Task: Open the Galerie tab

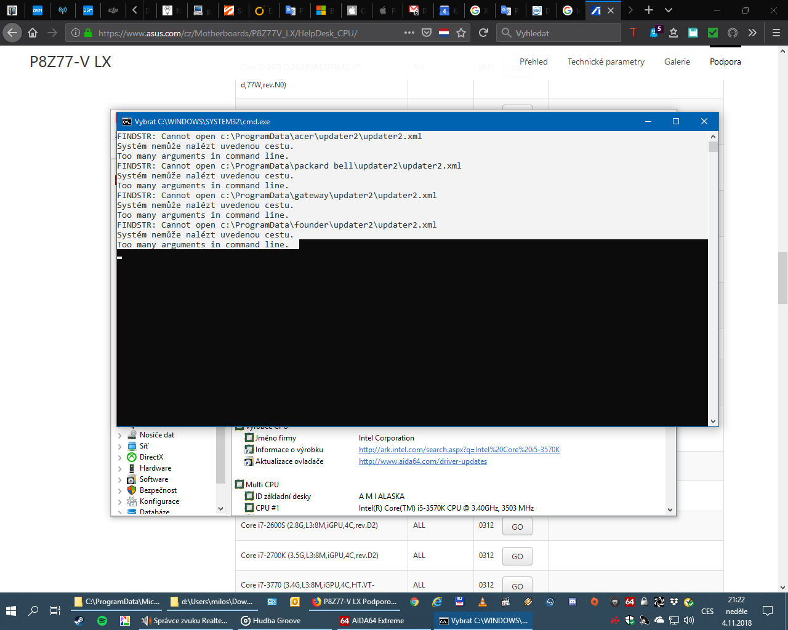Action: [677, 62]
